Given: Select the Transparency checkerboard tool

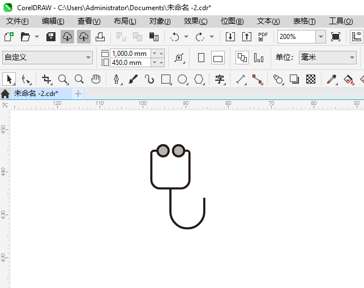Looking at the screenshot, I should 311,79.
